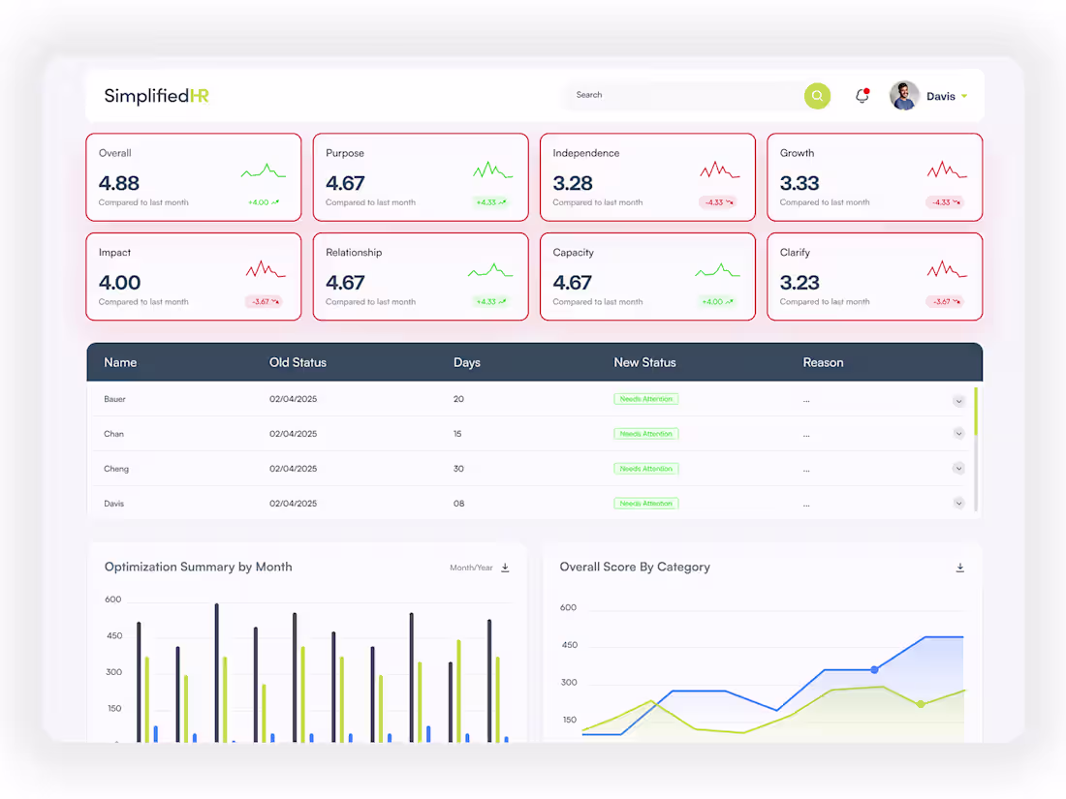Go to SimplifiedHR logo home
Viewport: 1066px width, 799px height.
156,96
